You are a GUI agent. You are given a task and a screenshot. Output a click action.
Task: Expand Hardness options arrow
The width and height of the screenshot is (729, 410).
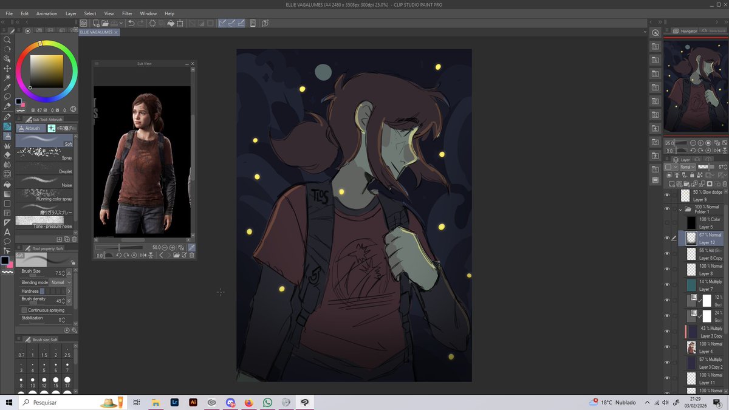click(x=69, y=292)
